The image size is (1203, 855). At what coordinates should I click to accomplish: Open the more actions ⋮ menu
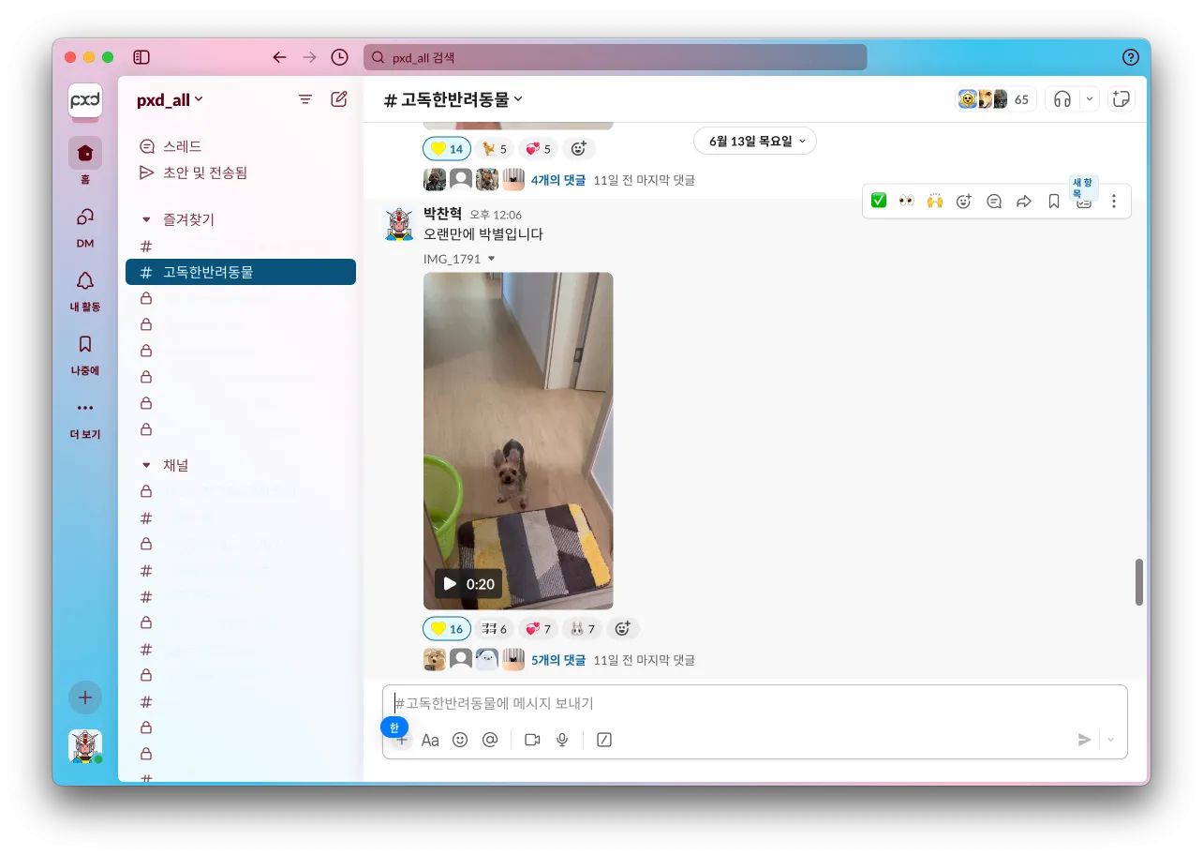[x=1113, y=201]
